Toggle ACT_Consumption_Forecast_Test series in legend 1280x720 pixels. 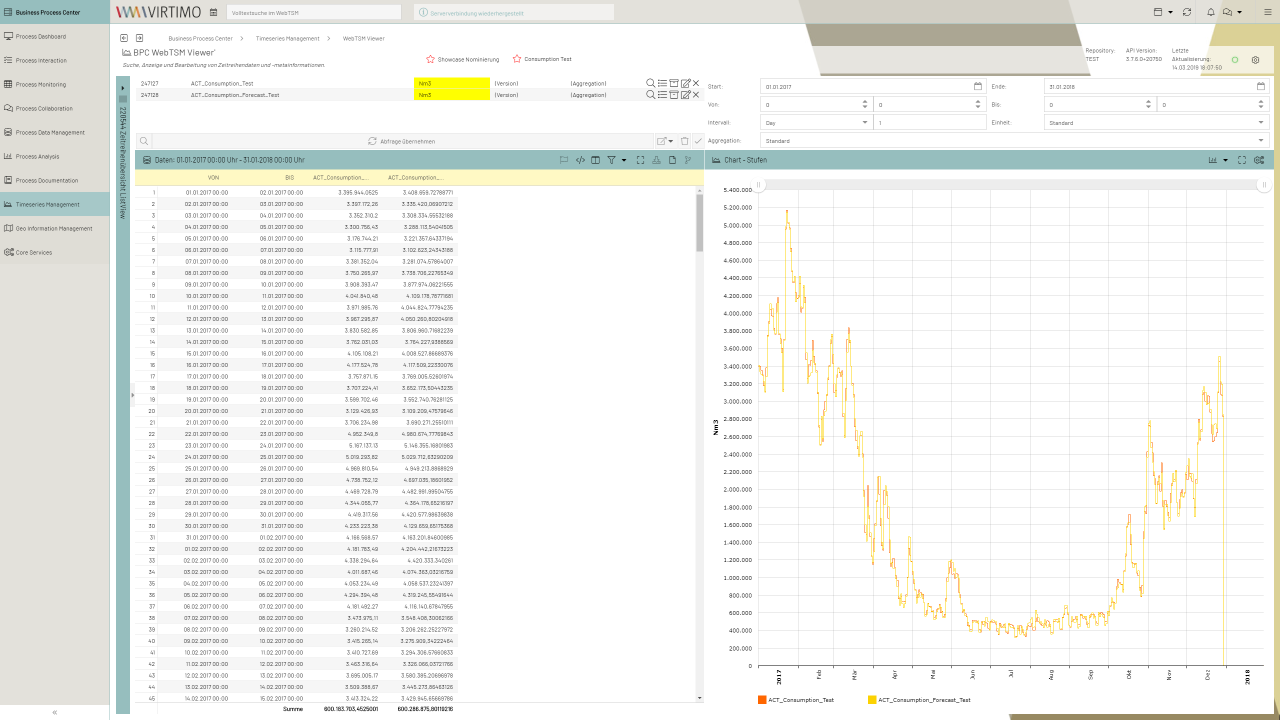919,700
